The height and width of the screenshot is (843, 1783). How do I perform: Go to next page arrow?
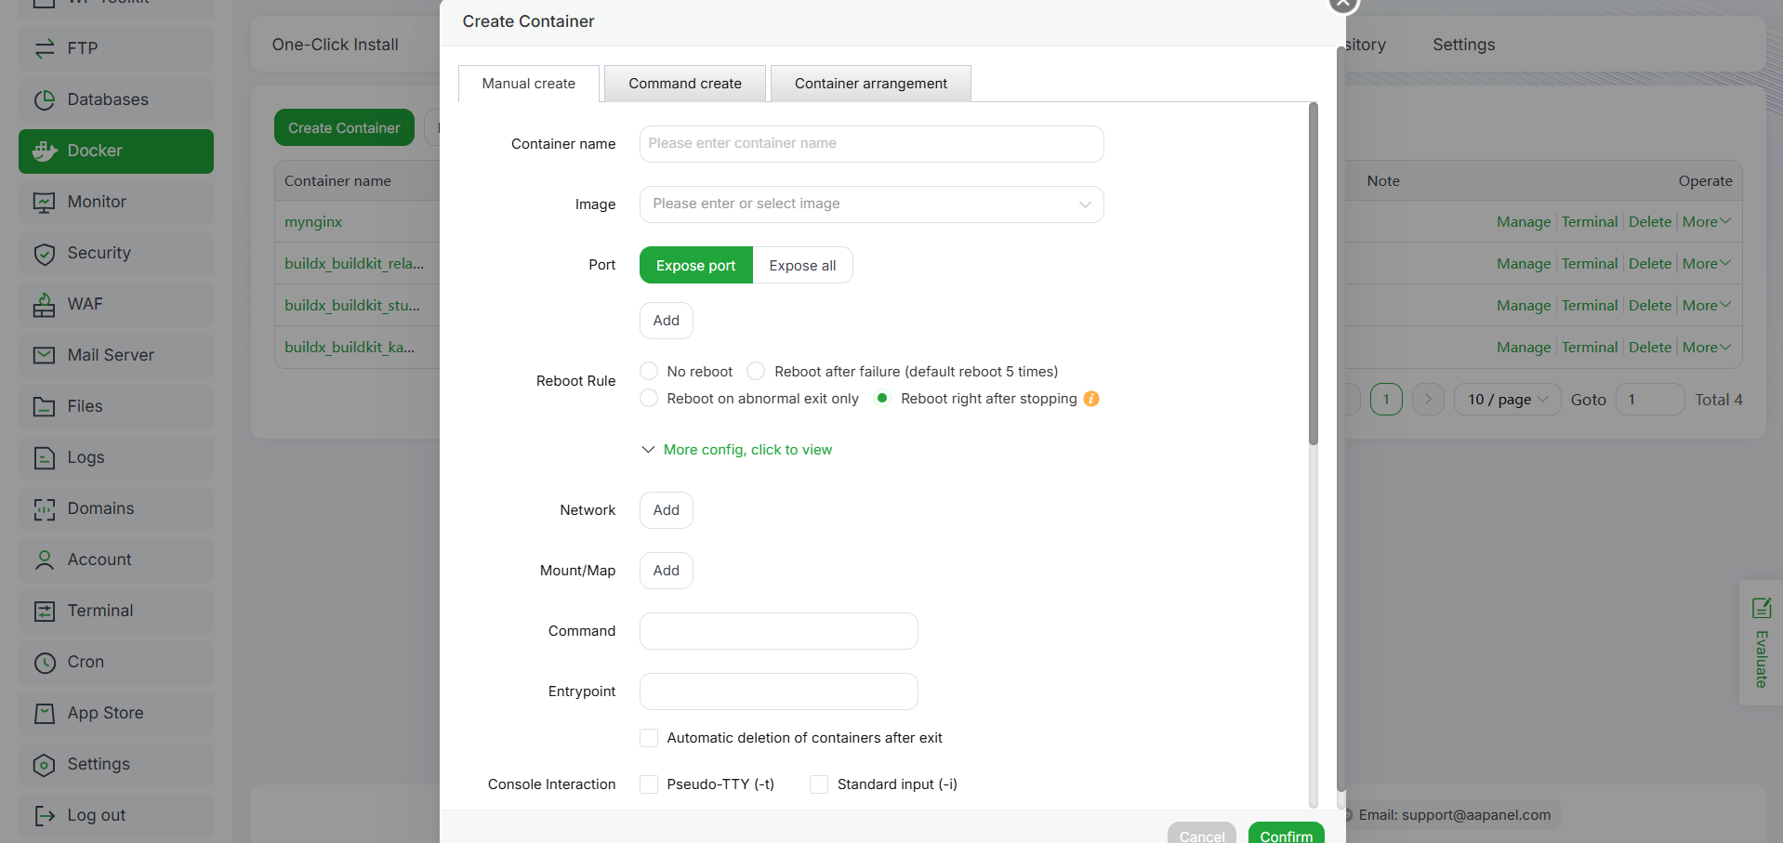1428,400
